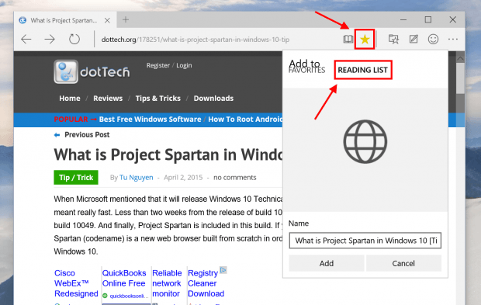The height and width of the screenshot is (305, 481).
Task: Open Best Free Windows Software link
Action: [150, 120]
